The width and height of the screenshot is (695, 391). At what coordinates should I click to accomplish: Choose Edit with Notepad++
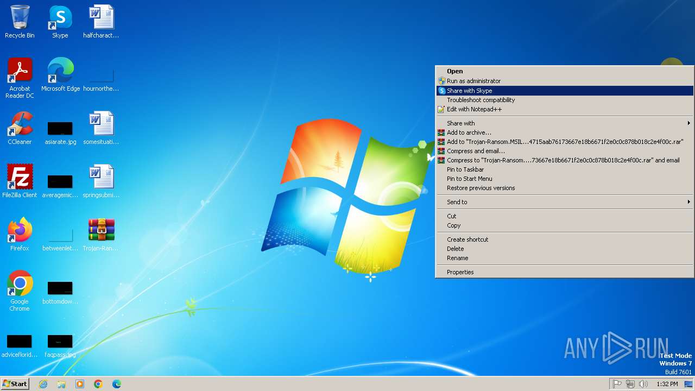pos(565,109)
